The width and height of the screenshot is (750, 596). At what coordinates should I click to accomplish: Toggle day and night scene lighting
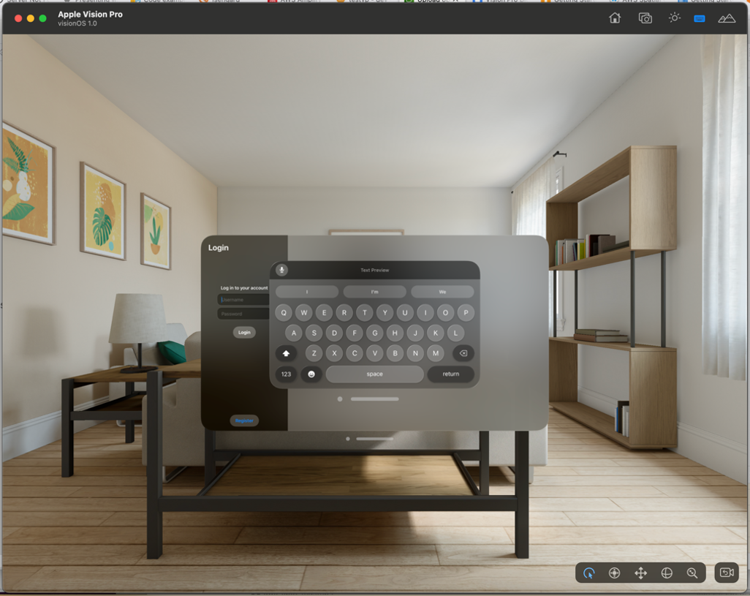(675, 18)
